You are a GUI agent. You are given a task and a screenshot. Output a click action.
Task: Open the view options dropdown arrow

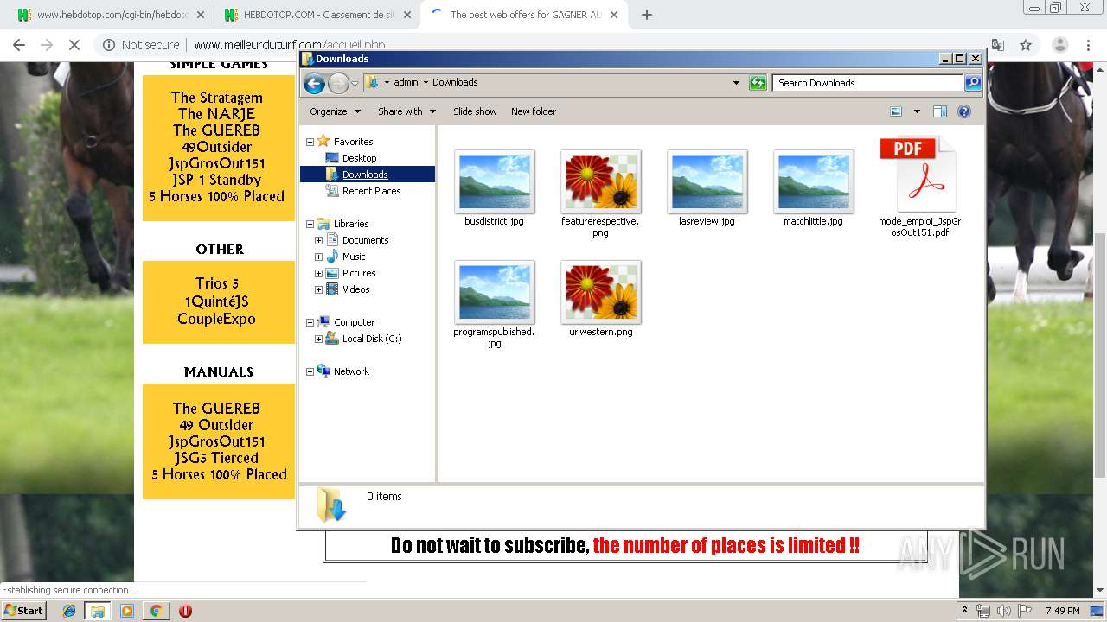917,111
